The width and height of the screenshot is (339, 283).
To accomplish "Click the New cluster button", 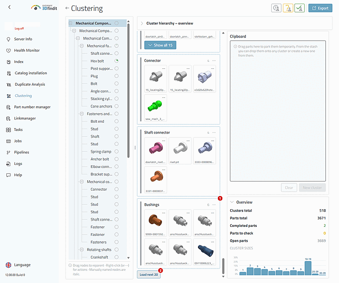I will 312,188.
